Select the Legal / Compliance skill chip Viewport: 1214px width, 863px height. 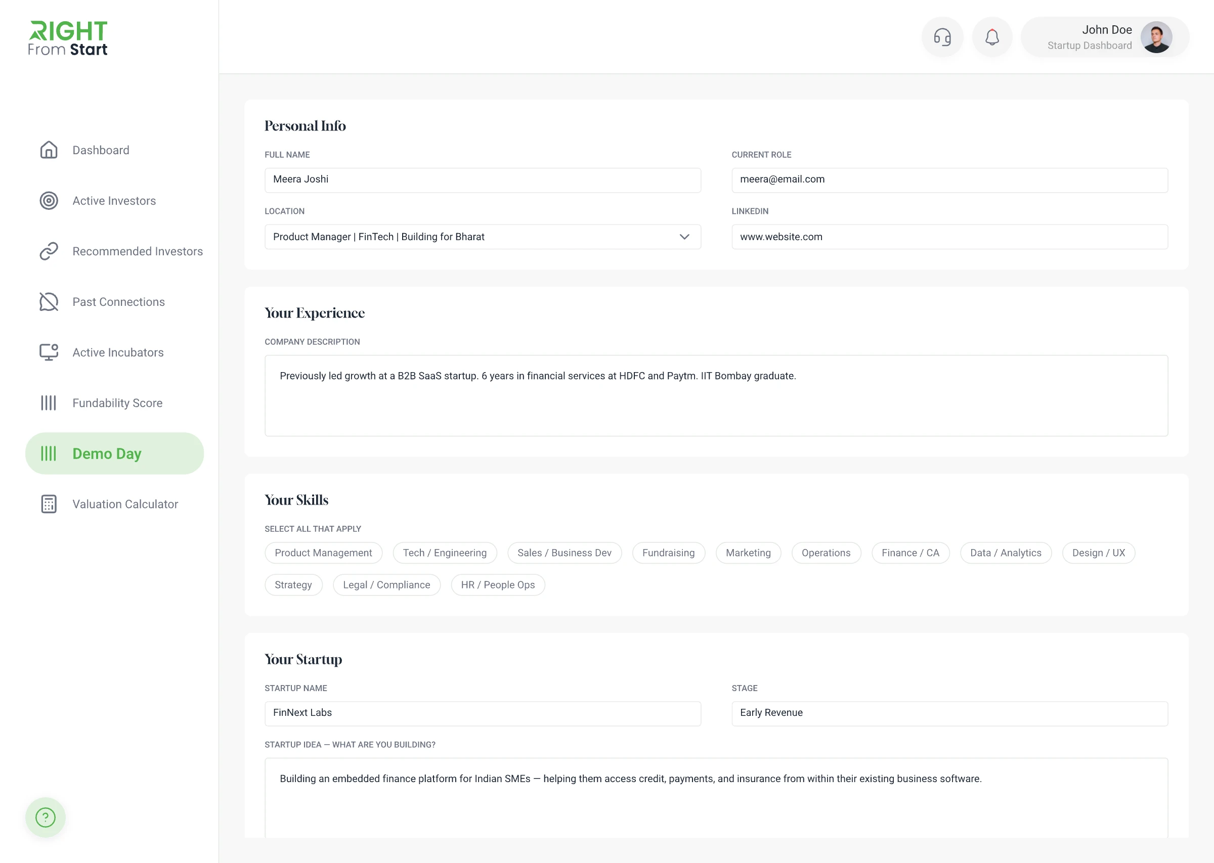tap(386, 584)
